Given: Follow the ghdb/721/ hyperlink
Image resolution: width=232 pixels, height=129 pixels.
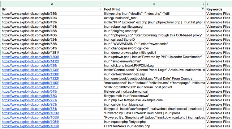Looking at the screenshot, I should tap(29, 100).
